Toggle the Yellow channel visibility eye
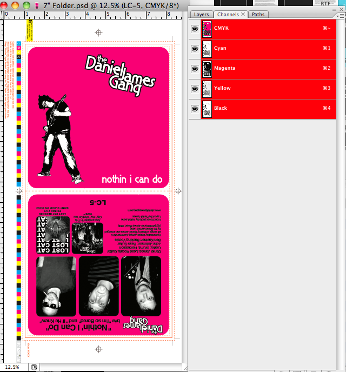This screenshot has height=372, width=346. click(194, 89)
